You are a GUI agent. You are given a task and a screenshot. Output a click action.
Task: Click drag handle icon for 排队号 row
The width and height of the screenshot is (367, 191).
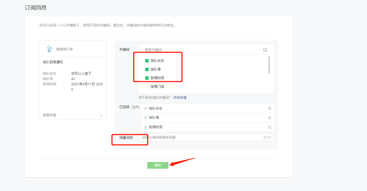pyautogui.click(x=270, y=118)
